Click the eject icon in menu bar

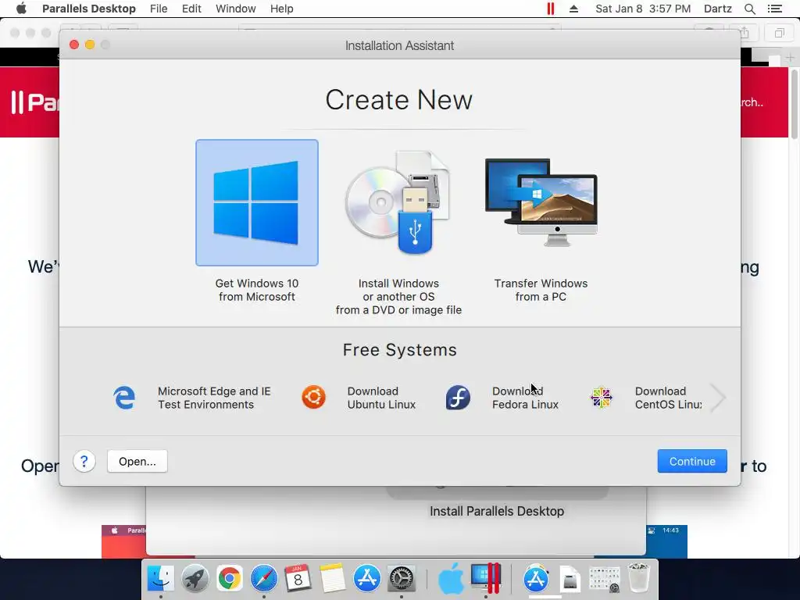573,9
